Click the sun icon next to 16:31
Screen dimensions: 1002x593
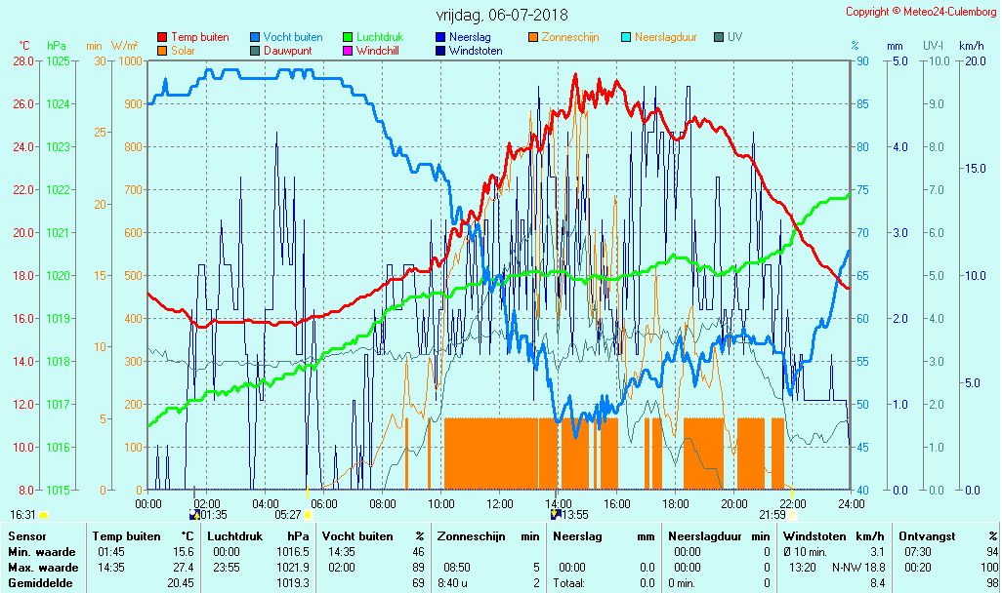point(43,514)
